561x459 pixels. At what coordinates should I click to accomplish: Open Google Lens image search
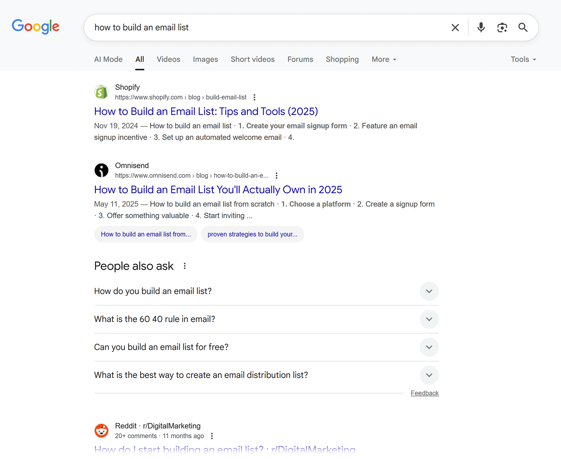coord(502,27)
